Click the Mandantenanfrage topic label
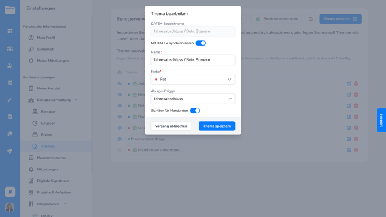The height and width of the screenshot is (217, 386). (148, 139)
